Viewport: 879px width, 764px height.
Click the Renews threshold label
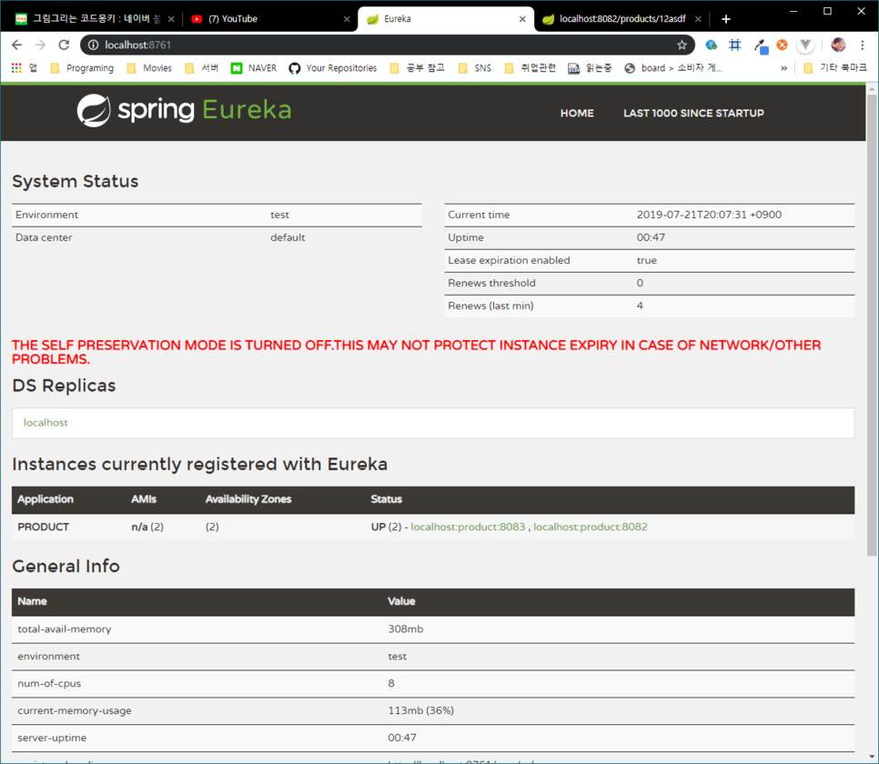point(491,283)
